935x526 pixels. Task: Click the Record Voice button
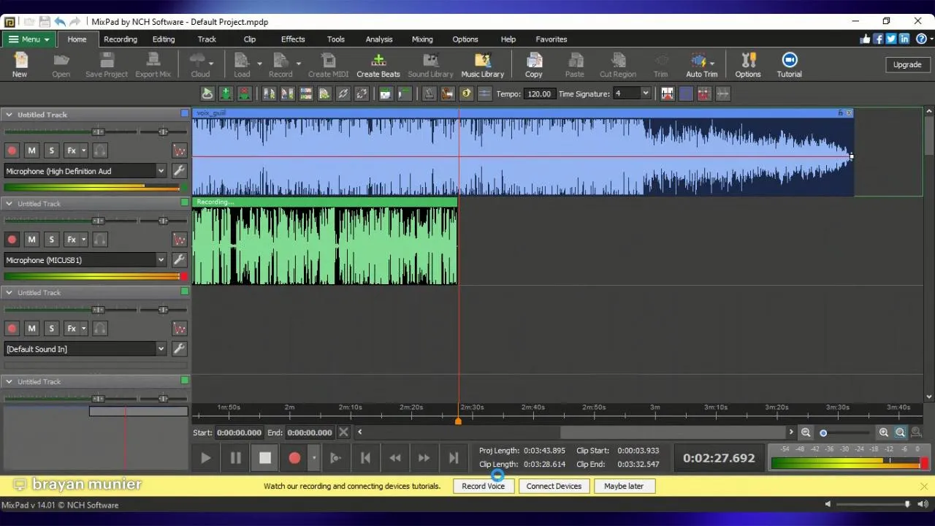(x=483, y=486)
